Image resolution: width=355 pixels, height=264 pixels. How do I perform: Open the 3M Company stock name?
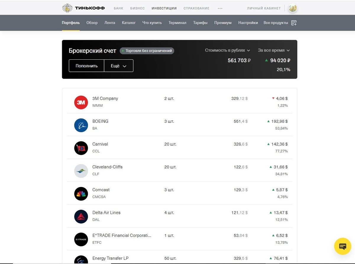pyautogui.click(x=105, y=99)
